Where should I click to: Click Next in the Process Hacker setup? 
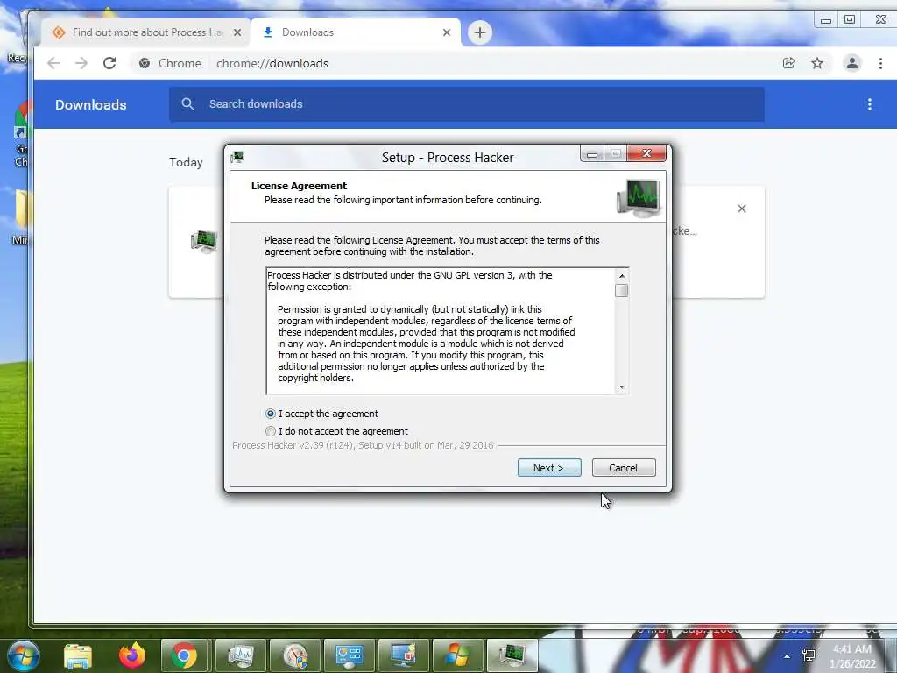pos(549,468)
